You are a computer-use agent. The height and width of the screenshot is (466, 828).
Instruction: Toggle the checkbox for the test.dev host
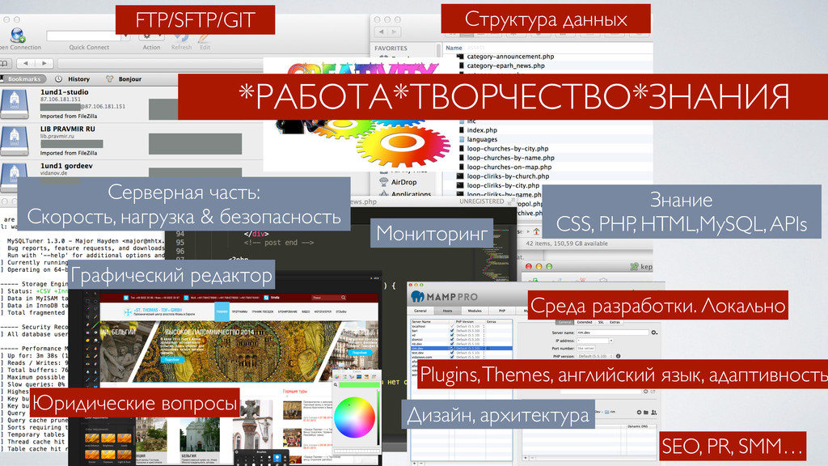(451, 353)
